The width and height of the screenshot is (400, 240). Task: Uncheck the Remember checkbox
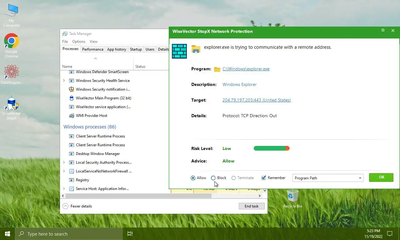pos(263,178)
